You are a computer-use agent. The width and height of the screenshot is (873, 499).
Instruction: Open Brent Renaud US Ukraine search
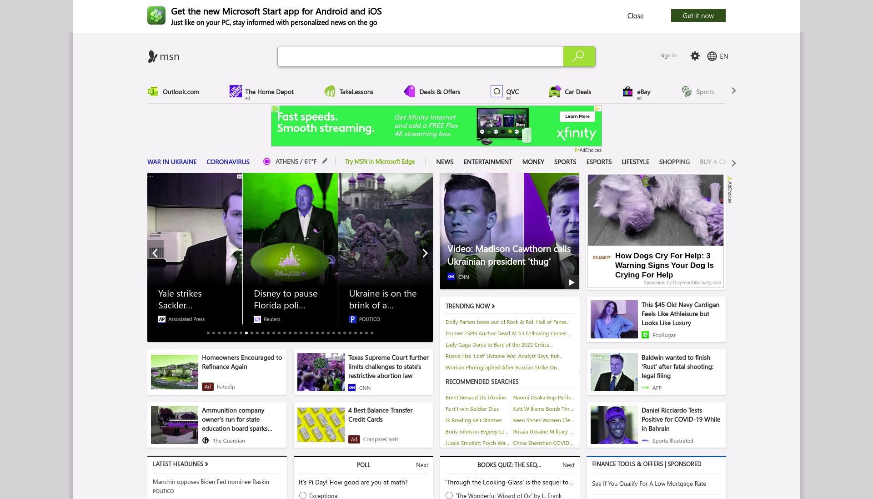click(476, 398)
